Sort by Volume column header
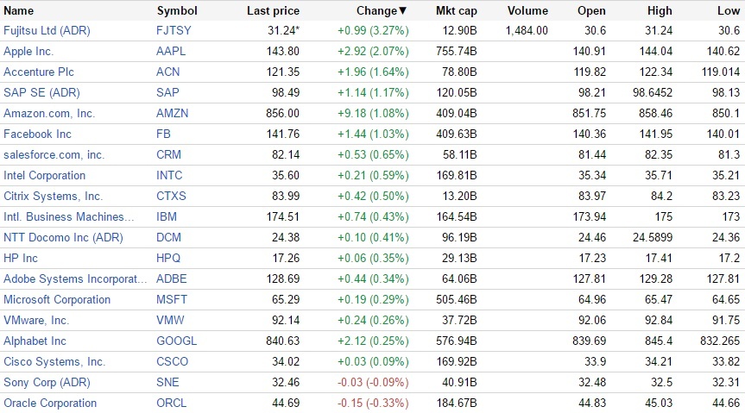This screenshot has width=745, height=413. (x=527, y=11)
